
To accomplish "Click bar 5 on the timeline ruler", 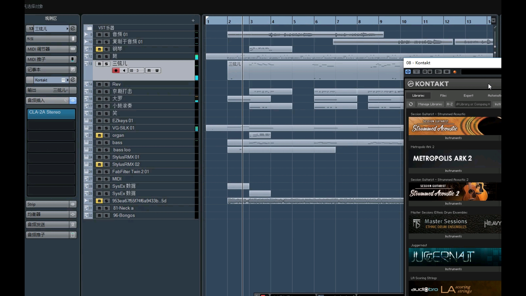I will 295,21.
